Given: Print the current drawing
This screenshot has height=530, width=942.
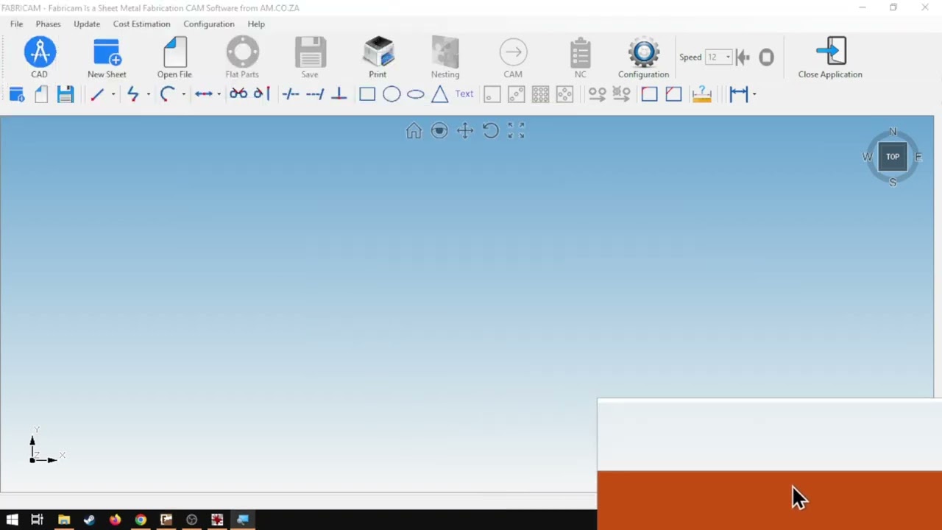Looking at the screenshot, I should [378, 57].
